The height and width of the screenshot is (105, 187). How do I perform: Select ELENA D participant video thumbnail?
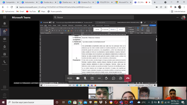[x=126, y=93]
